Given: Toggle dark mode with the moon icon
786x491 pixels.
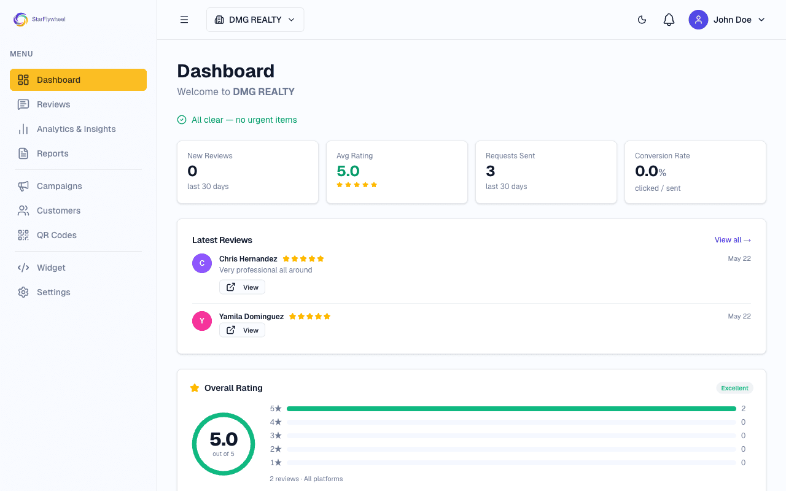Looking at the screenshot, I should coord(642,20).
